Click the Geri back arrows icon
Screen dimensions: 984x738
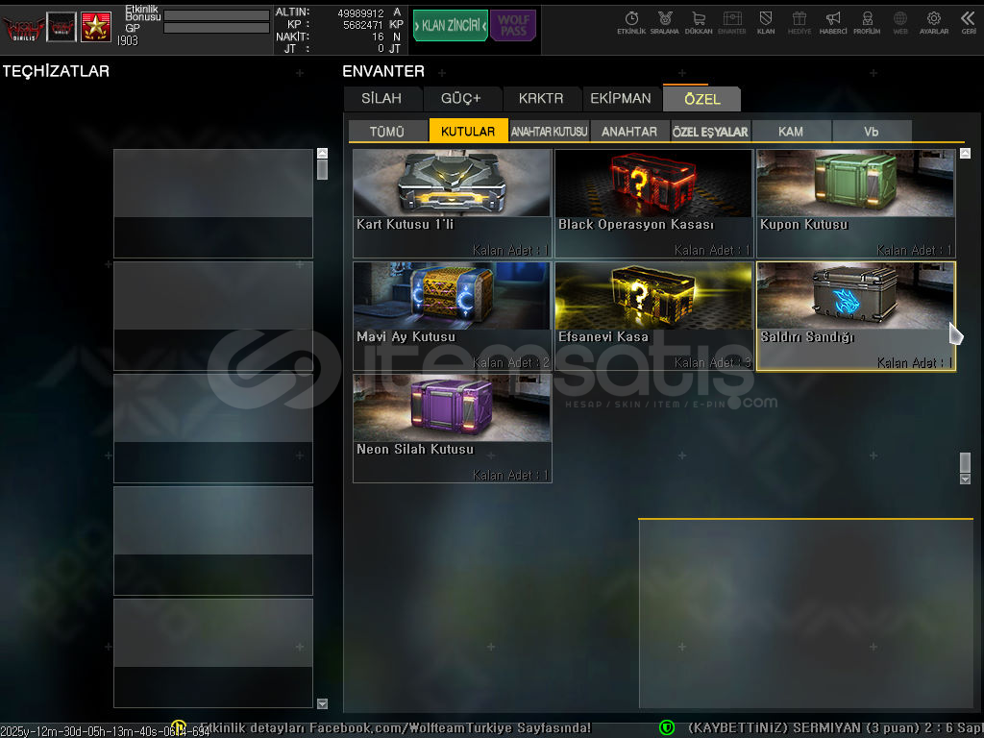click(968, 21)
